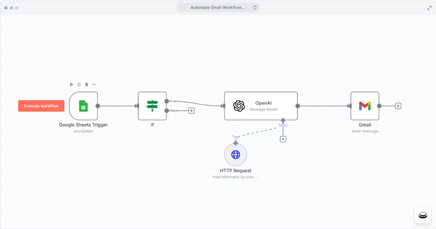Deactivate node using the power icon

point(79,84)
